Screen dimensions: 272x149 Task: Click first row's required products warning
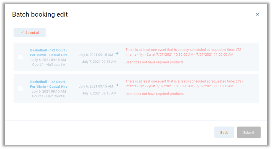[x=155, y=62]
